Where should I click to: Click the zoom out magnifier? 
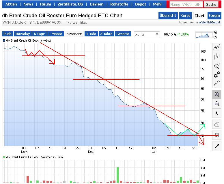[216, 103]
